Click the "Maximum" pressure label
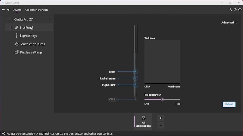 tap(174, 86)
